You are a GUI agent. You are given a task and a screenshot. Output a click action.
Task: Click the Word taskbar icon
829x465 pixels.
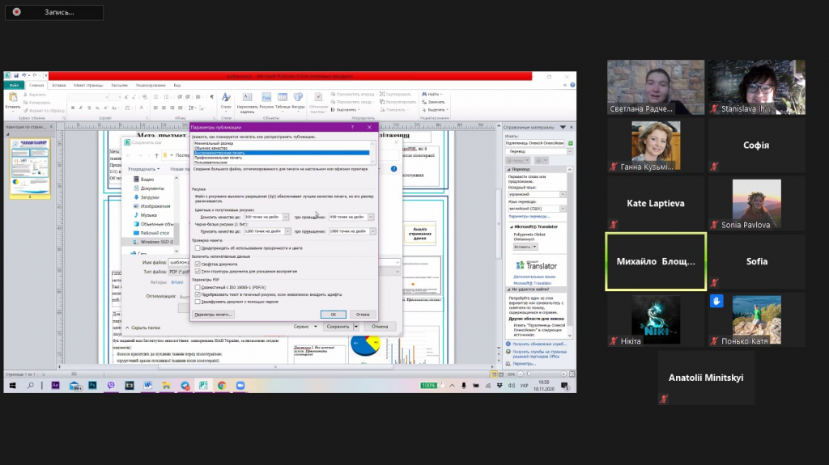147,386
